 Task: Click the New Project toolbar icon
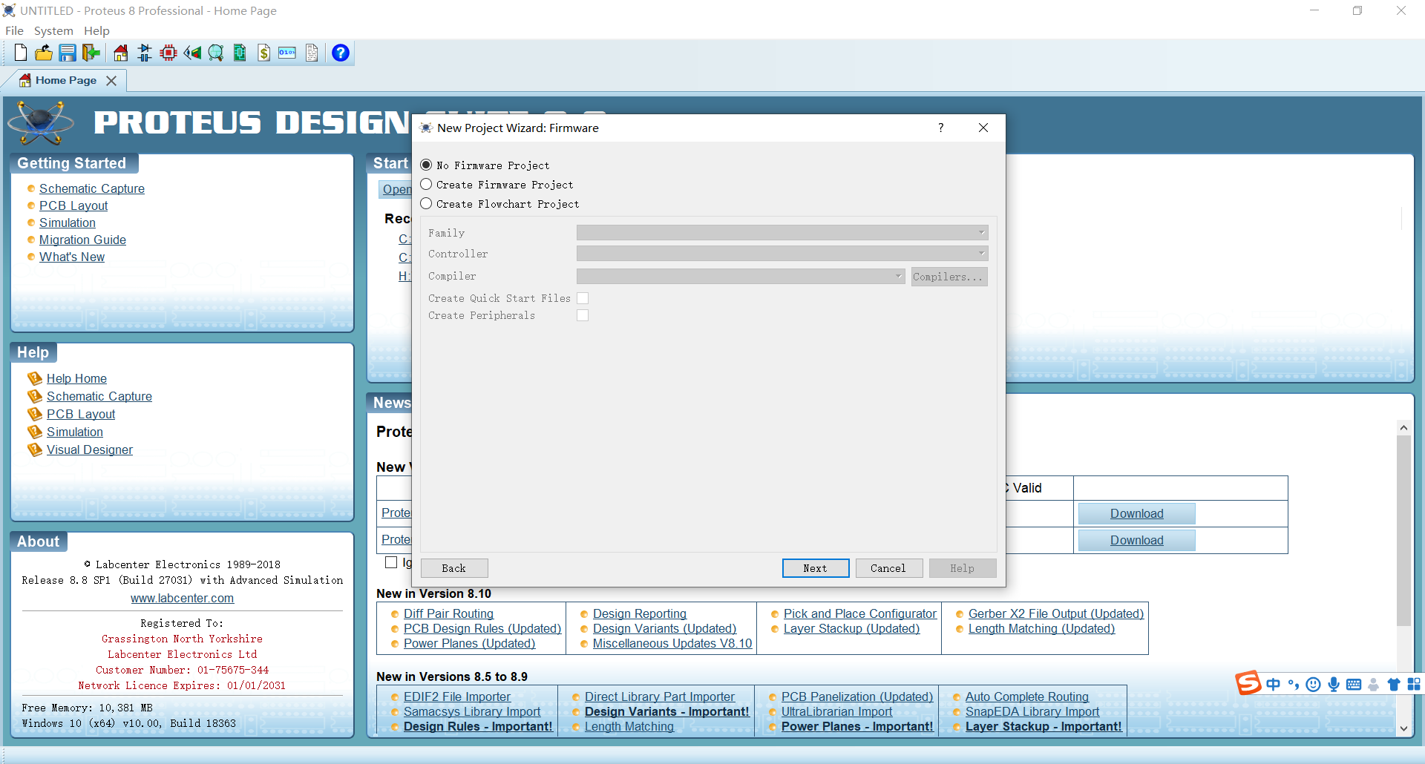point(21,53)
